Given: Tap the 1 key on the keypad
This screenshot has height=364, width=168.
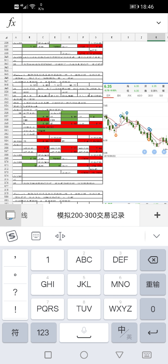Looking at the screenshot, I should coord(48,260).
